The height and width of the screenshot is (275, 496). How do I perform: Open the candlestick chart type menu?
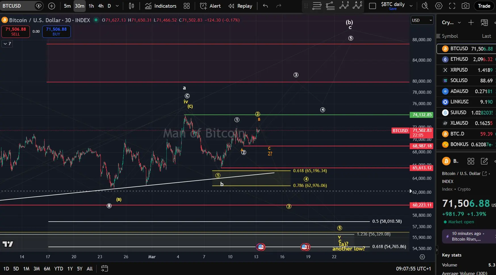(x=131, y=6)
